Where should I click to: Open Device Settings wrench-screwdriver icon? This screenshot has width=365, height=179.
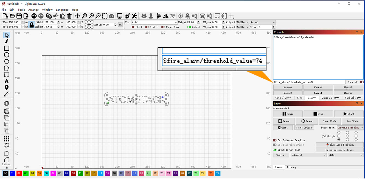[134, 16]
